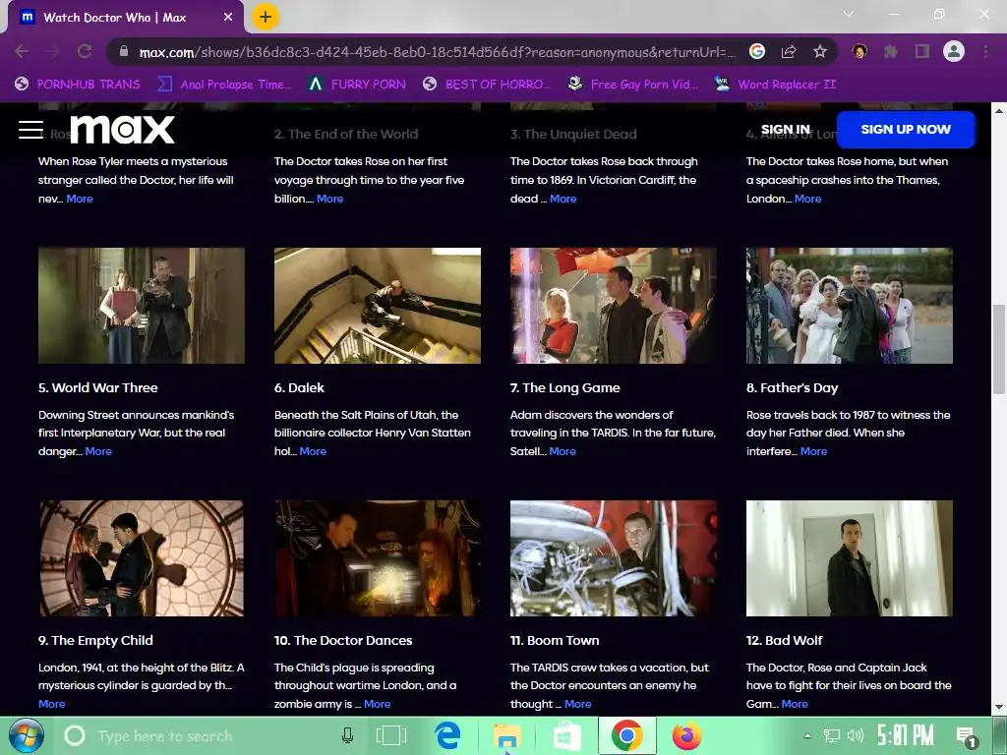
Task: Open The Long Game episode thumbnail
Action: click(614, 306)
